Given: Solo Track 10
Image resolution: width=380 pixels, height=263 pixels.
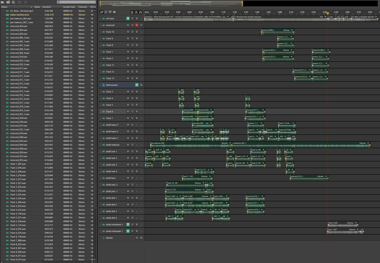Looking at the screenshot, I should pyautogui.click(x=132, y=32).
